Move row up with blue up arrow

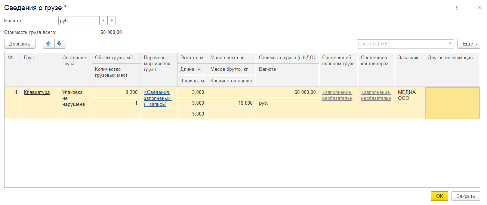point(49,44)
